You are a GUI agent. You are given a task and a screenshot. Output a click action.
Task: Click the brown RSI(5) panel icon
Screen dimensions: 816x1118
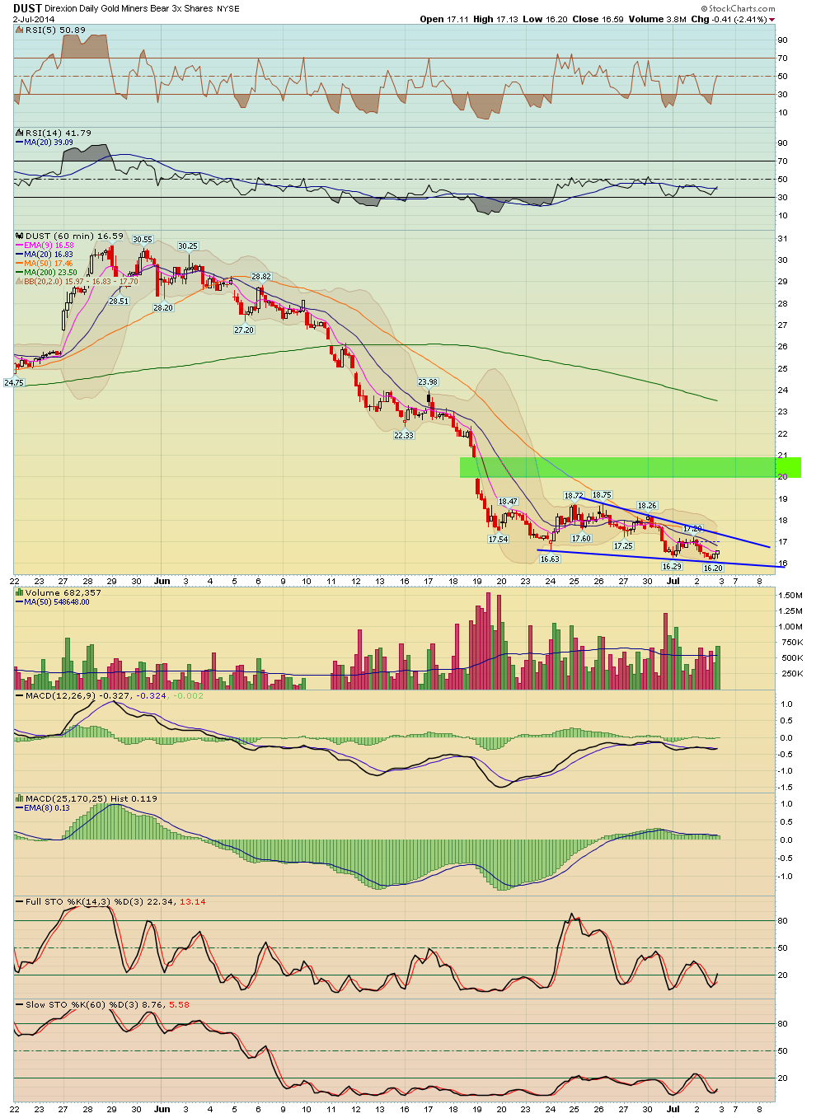click(20, 30)
